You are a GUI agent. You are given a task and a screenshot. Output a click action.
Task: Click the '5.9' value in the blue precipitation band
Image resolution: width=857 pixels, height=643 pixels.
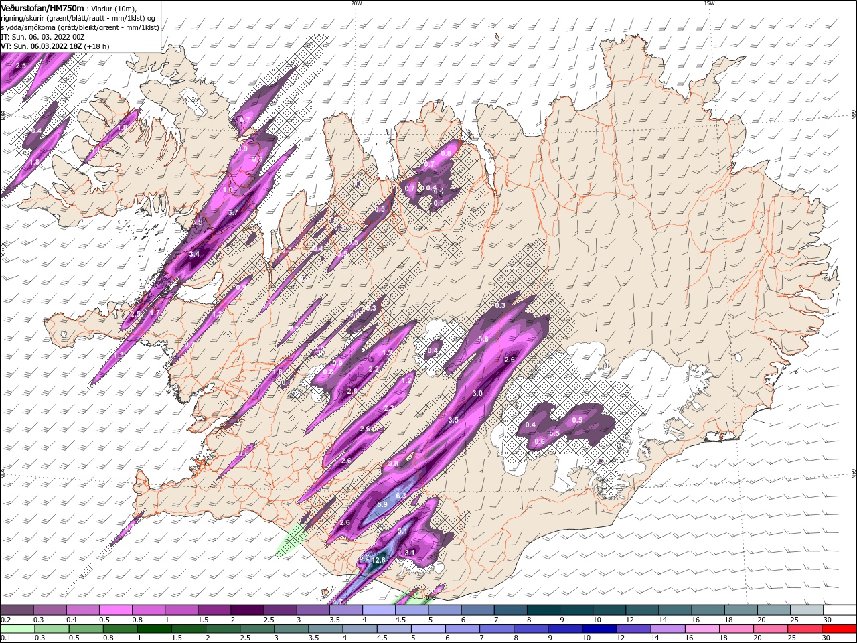pos(382,504)
